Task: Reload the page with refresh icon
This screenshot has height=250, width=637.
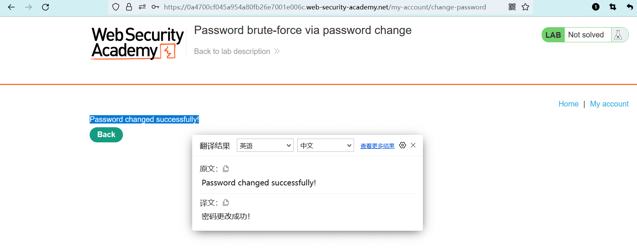Action: (45, 7)
